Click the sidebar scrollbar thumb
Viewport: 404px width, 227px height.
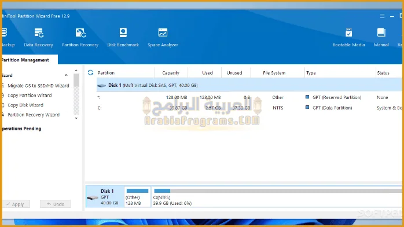click(x=76, y=80)
